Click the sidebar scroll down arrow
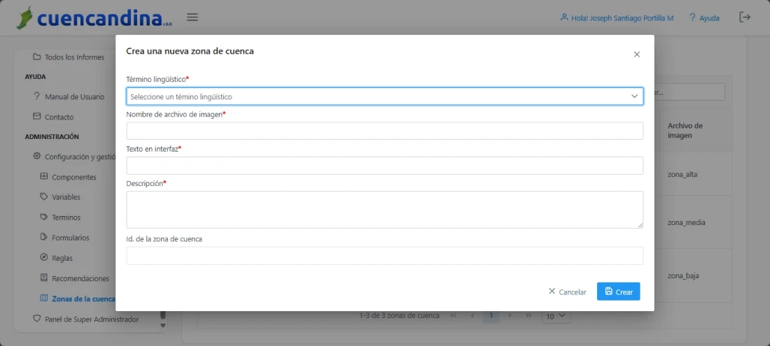The width and height of the screenshot is (770, 346). click(163, 325)
